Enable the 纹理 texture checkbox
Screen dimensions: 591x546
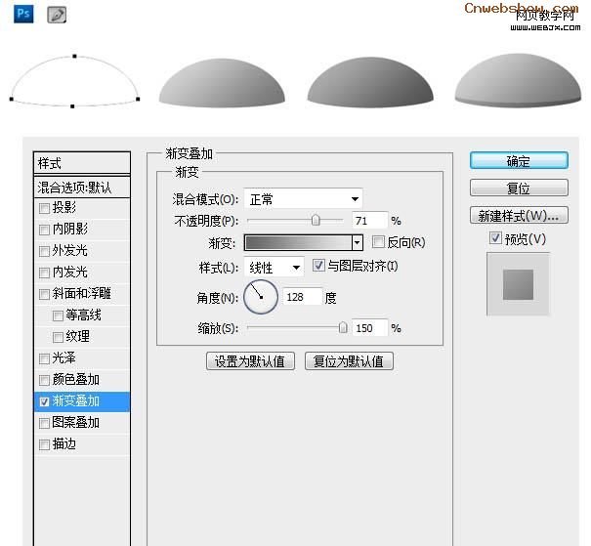[58, 337]
